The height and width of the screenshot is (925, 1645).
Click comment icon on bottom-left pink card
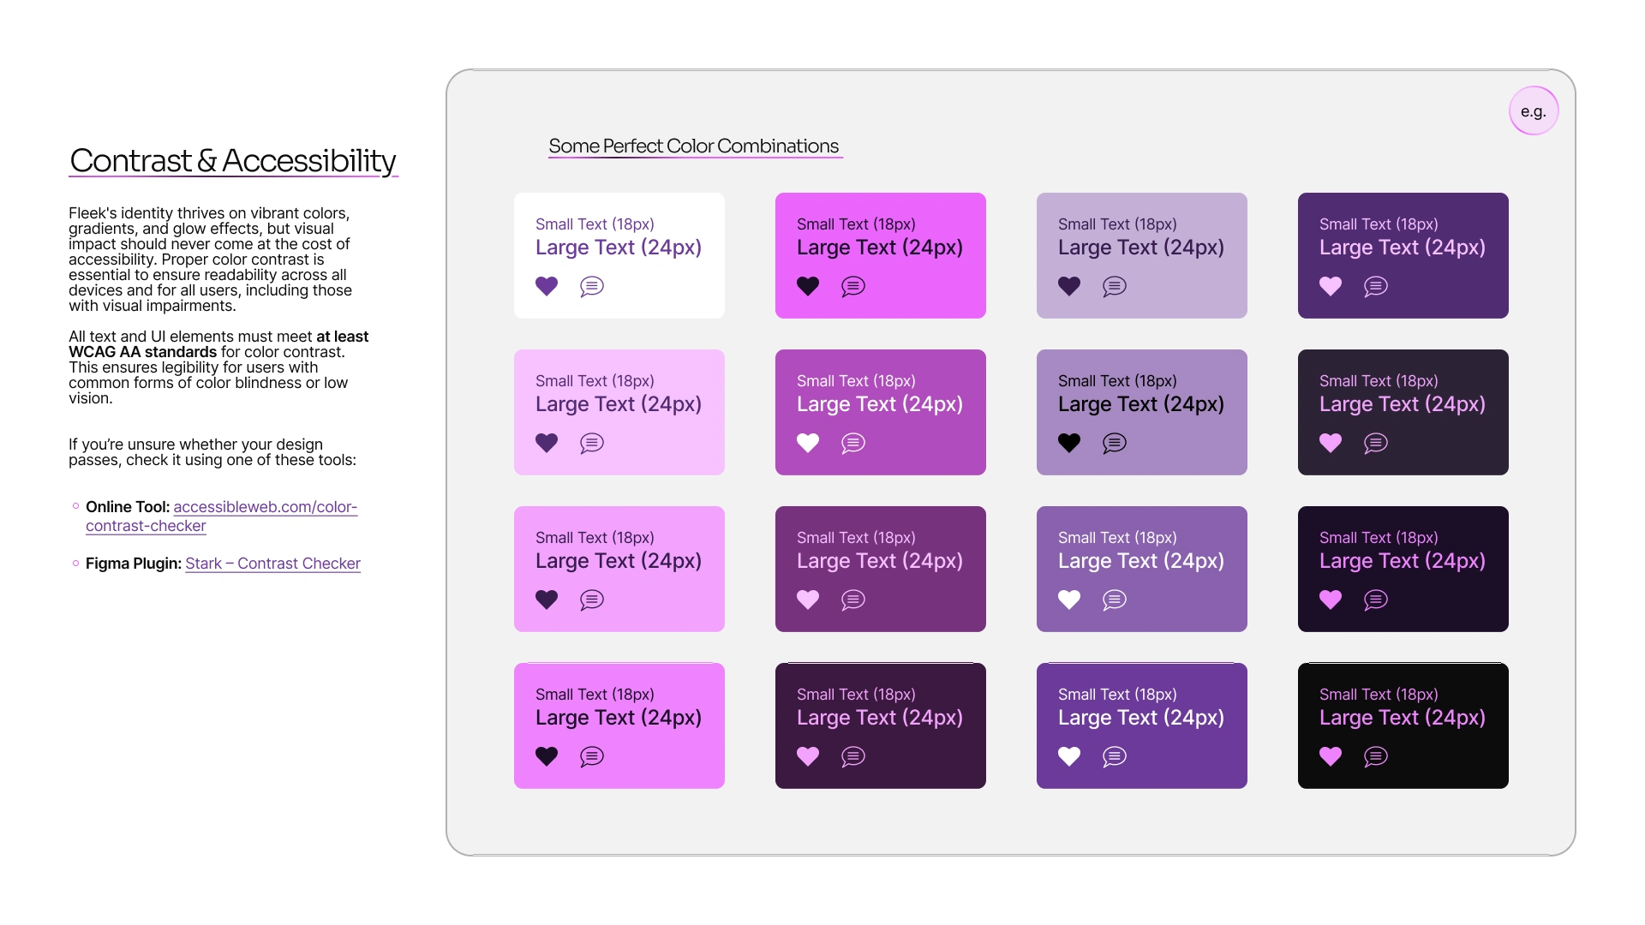pyautogui.click(x=592, y=756)
